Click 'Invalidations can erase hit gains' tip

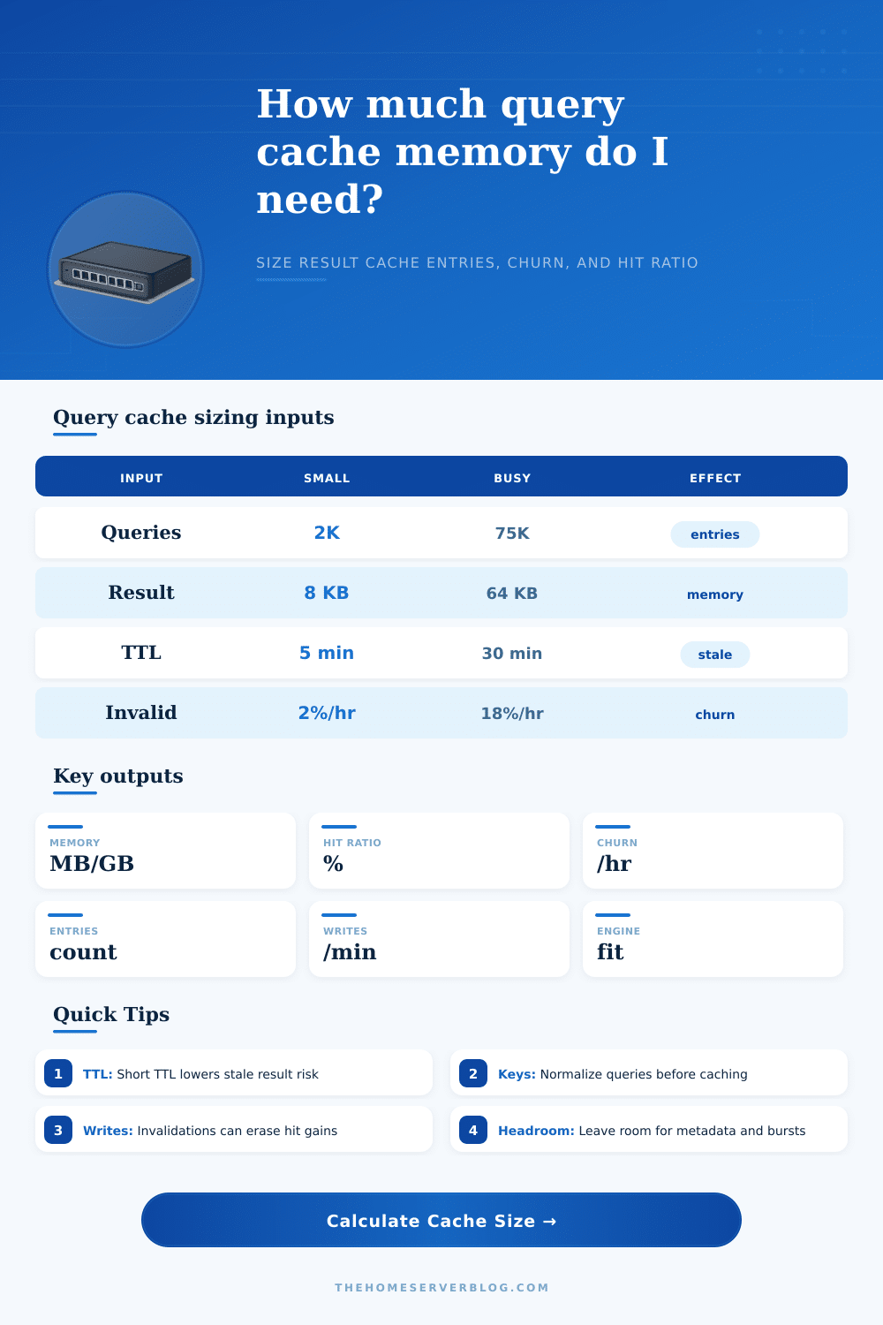(x=238, y=1131)
